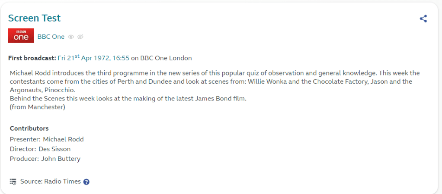The width and height of the screenshot is (442, 194).
Task: Select producer name John Buttery
Action: click(x=61, y=159)
